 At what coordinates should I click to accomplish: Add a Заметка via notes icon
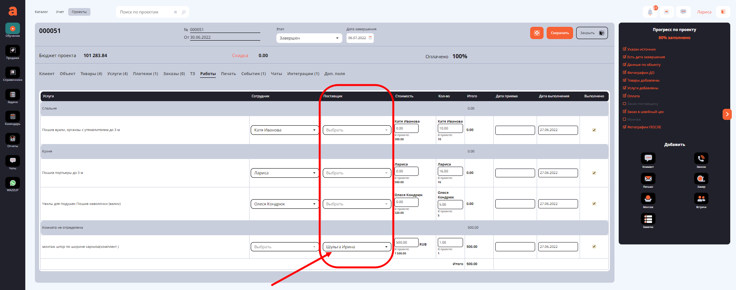(648, 219)
